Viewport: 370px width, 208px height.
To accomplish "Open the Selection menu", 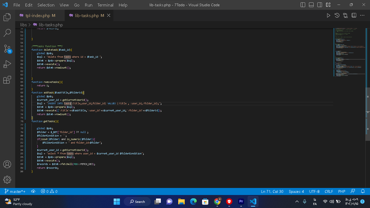I will pos(46,5).
